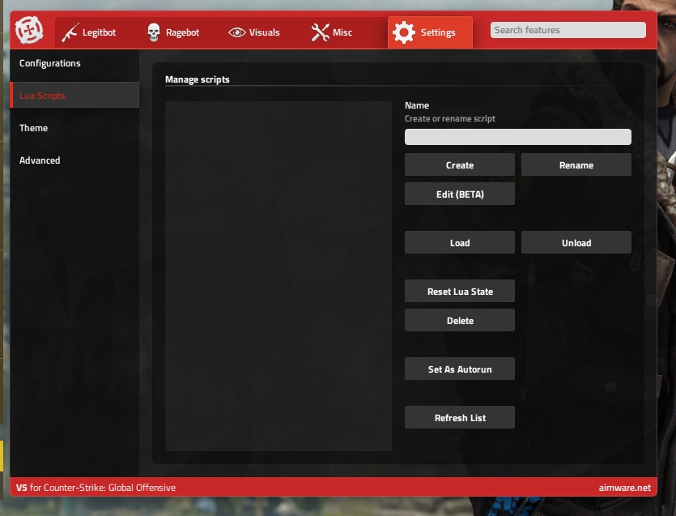Screen dimensions: 676x516
Task: Click the script Name text field
Action: [x=517, y=137]
